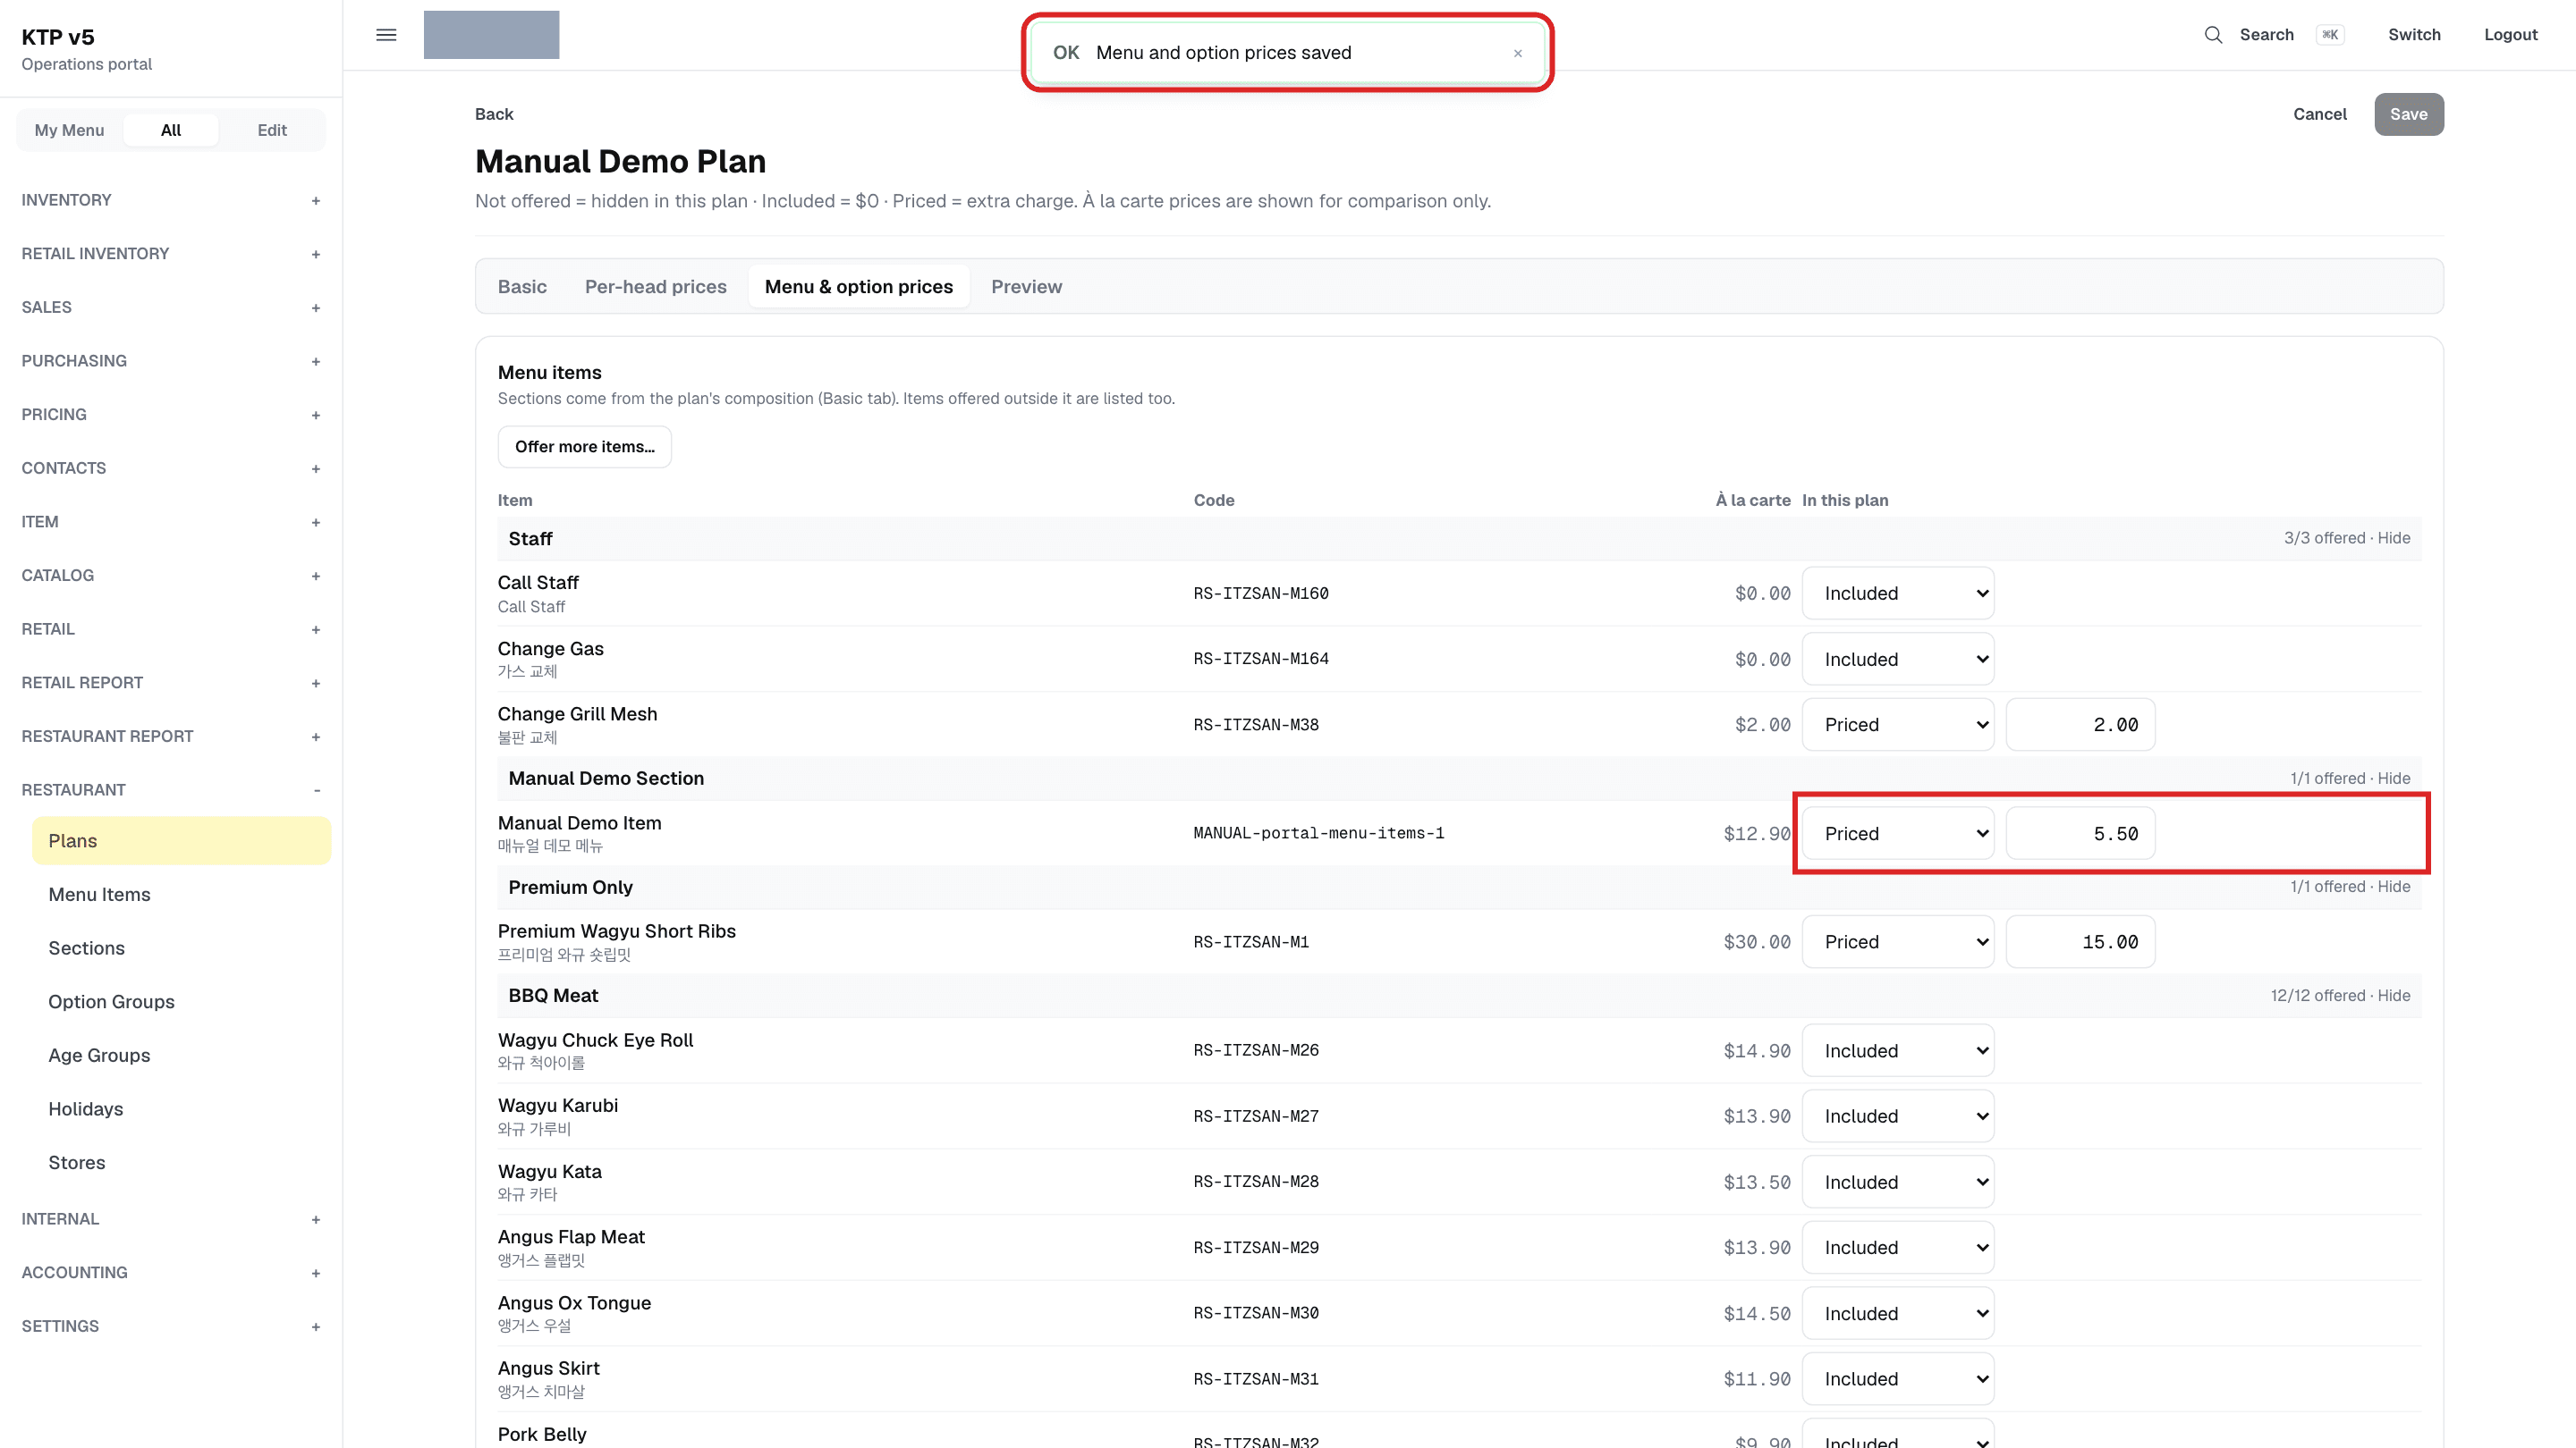Dismiss the 'Menu and option prices saved' toast
The image size is (2576, 1448).
[x=1517, y=53]
